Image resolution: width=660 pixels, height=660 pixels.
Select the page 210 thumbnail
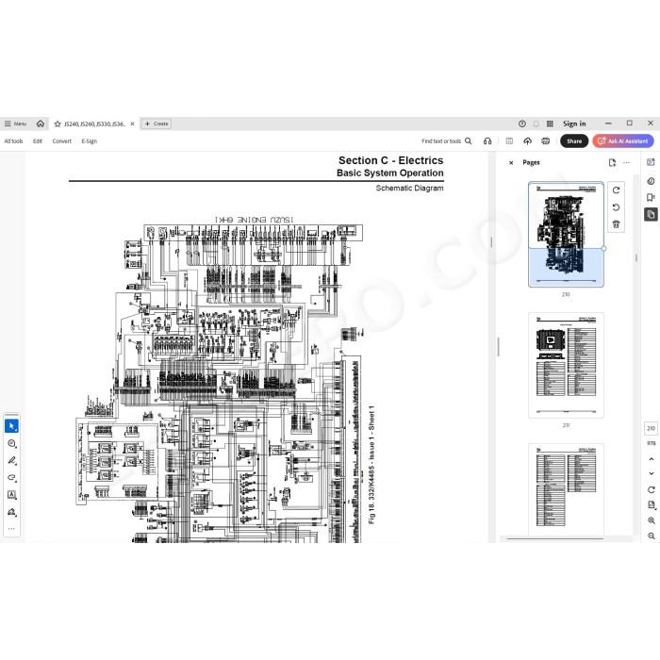(x=566, y=235)
